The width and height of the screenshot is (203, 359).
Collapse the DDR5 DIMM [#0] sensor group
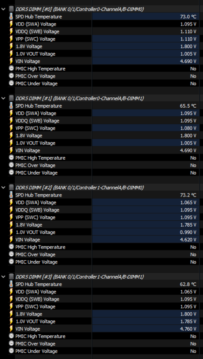coord(3,9)
